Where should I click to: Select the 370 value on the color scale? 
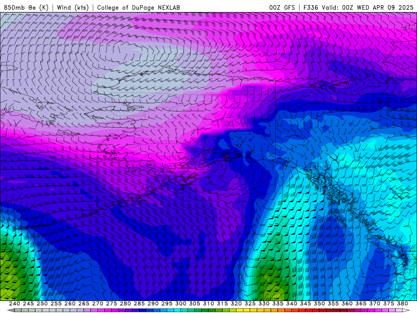pyautogui.click(x=375, y=304)
